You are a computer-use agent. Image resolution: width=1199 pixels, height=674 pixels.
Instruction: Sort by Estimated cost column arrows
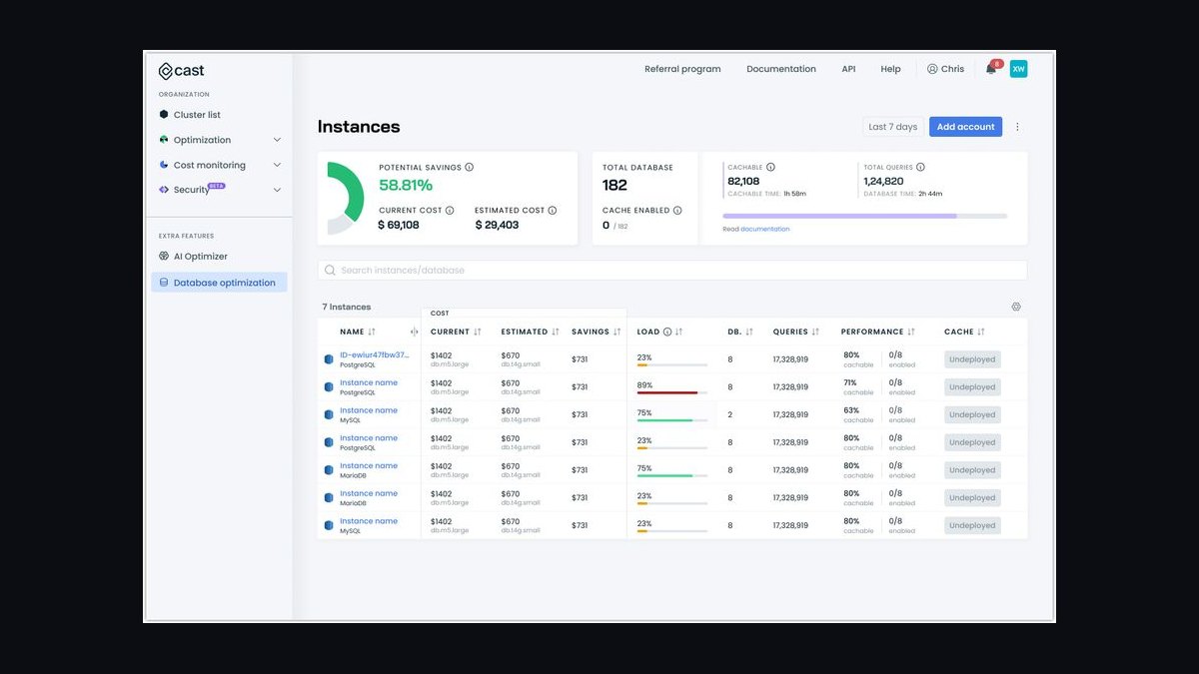pyautogui.click(x=556, y=332)
